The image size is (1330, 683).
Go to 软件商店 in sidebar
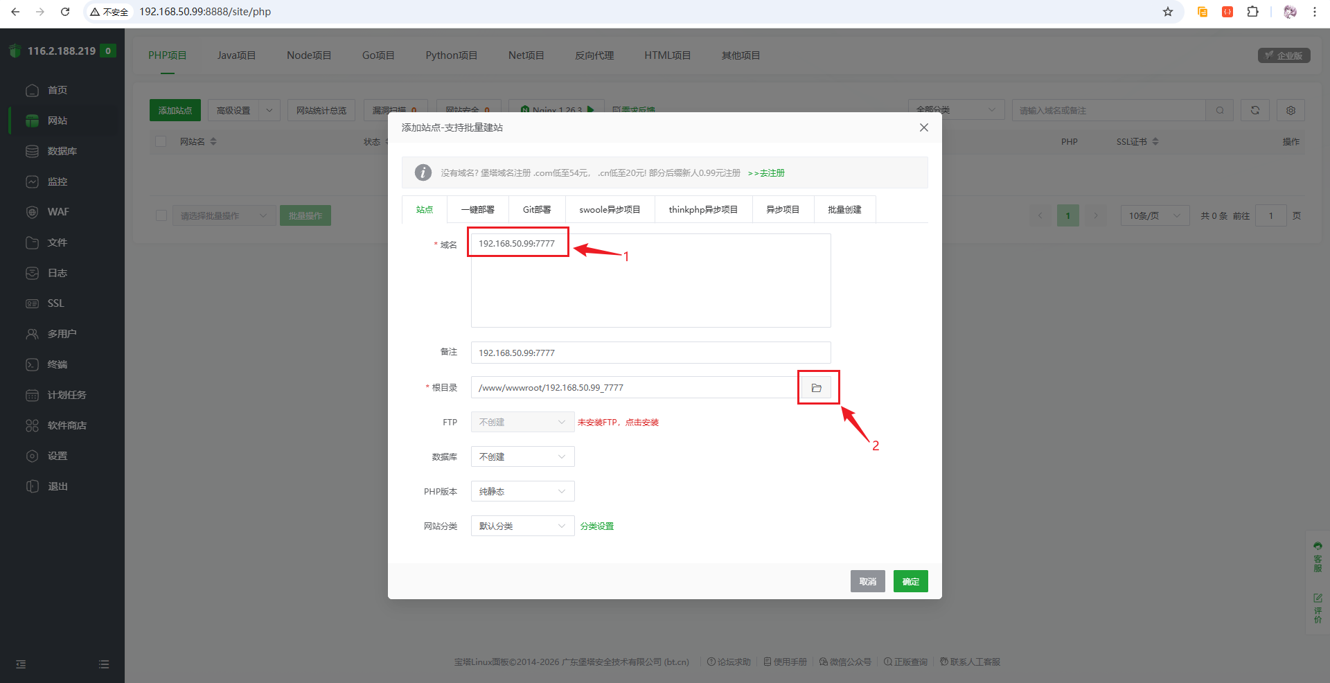click(x=66, y=425)
